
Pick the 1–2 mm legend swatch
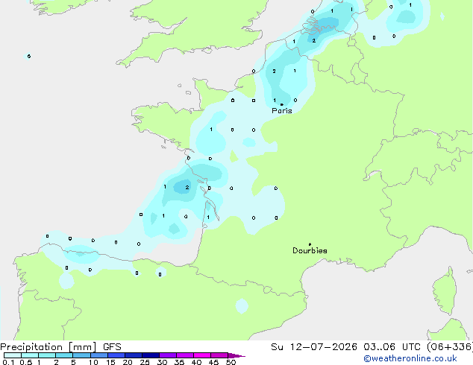pyautogui.click(x=47, y=355)
